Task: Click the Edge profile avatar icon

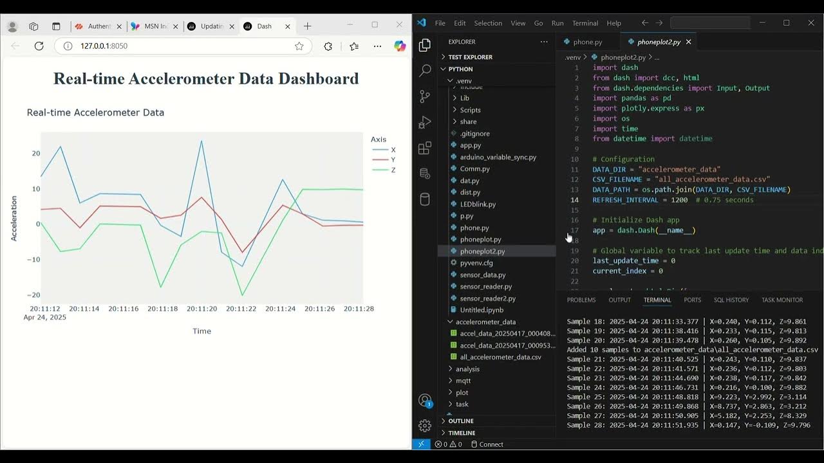Action: coord(12,26)
